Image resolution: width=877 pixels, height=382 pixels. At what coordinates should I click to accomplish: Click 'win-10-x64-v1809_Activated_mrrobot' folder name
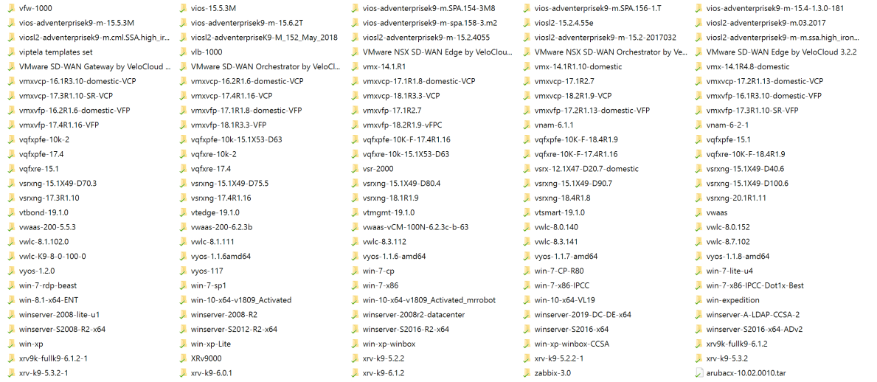tap(429, 300)
